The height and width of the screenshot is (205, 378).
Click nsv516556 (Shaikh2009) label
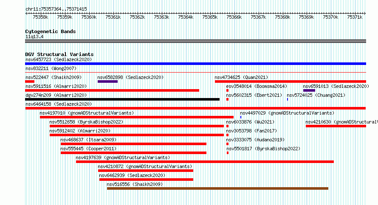coord(135,184)
